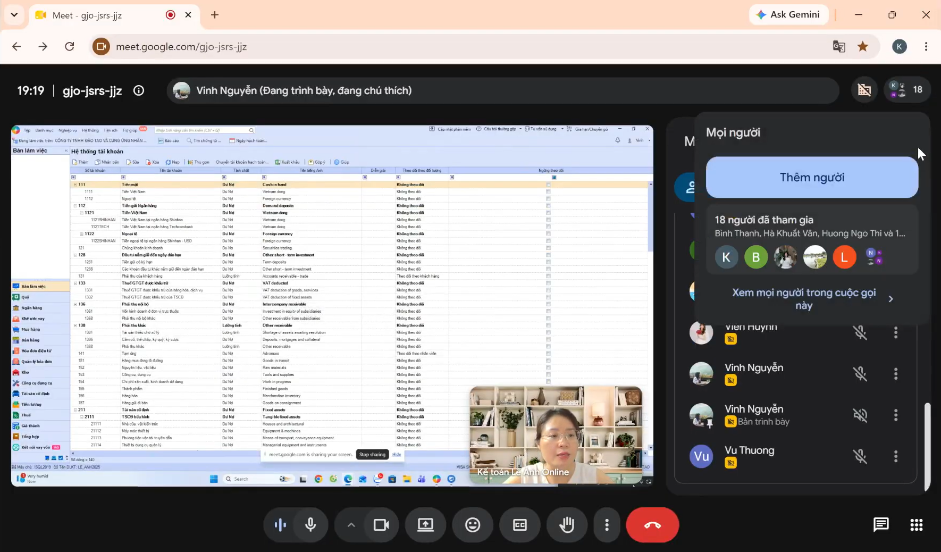The image size is (941, 552).
Task: Click the "Stop sharing" button
Action: (372, 455)
